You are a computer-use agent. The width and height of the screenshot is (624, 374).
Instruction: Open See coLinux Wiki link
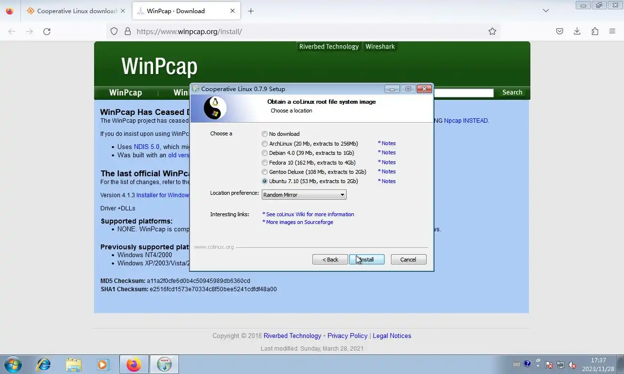click(308, 214)
